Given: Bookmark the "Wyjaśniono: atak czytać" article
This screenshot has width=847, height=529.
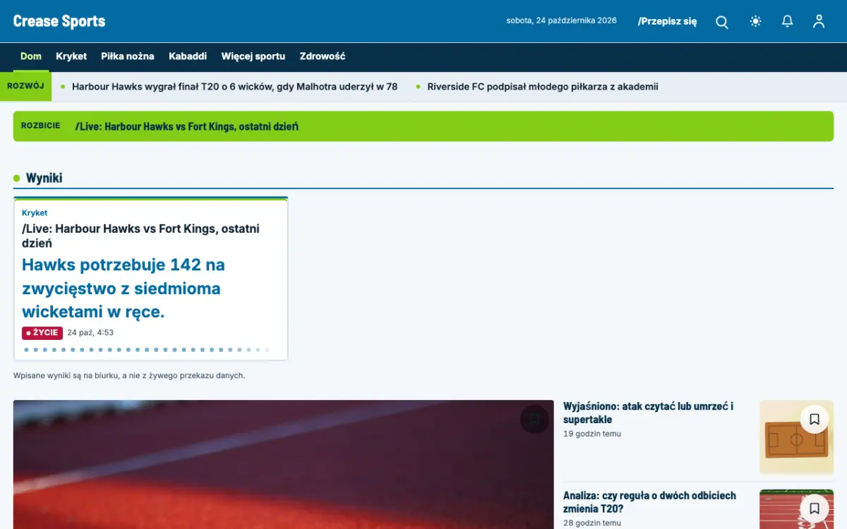Looking at the screenshot, I should click(814, 420).
